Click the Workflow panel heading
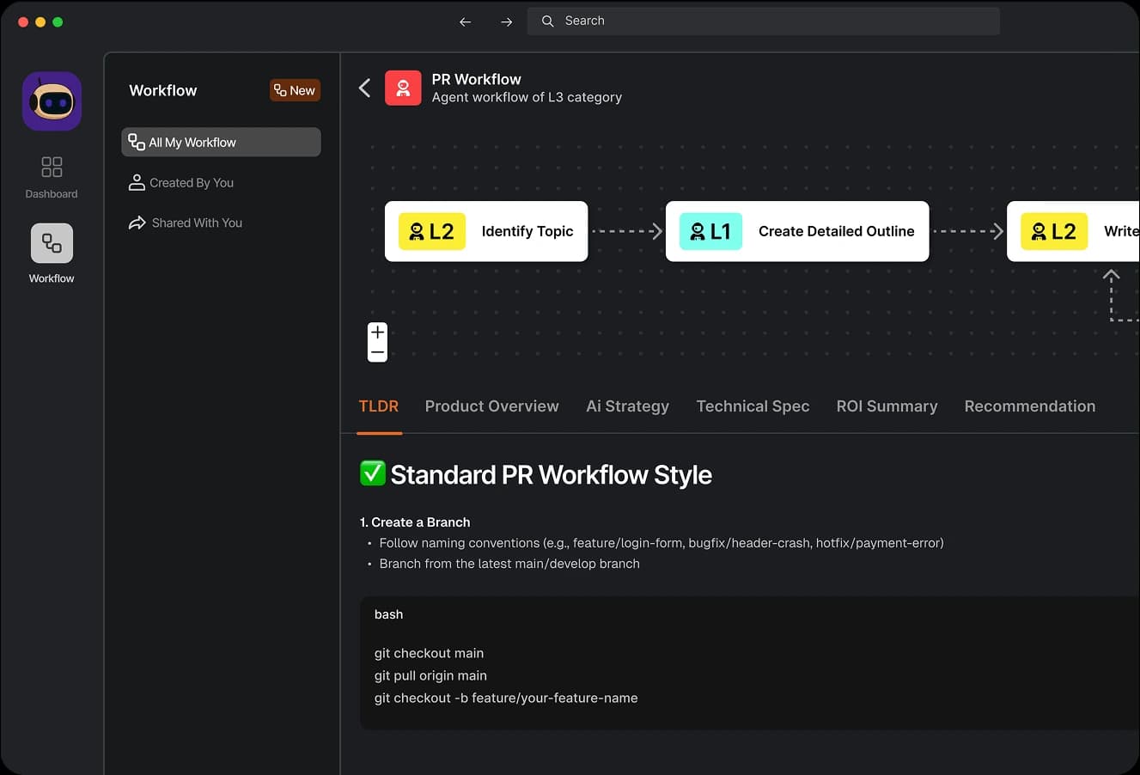 click(163, 90)
